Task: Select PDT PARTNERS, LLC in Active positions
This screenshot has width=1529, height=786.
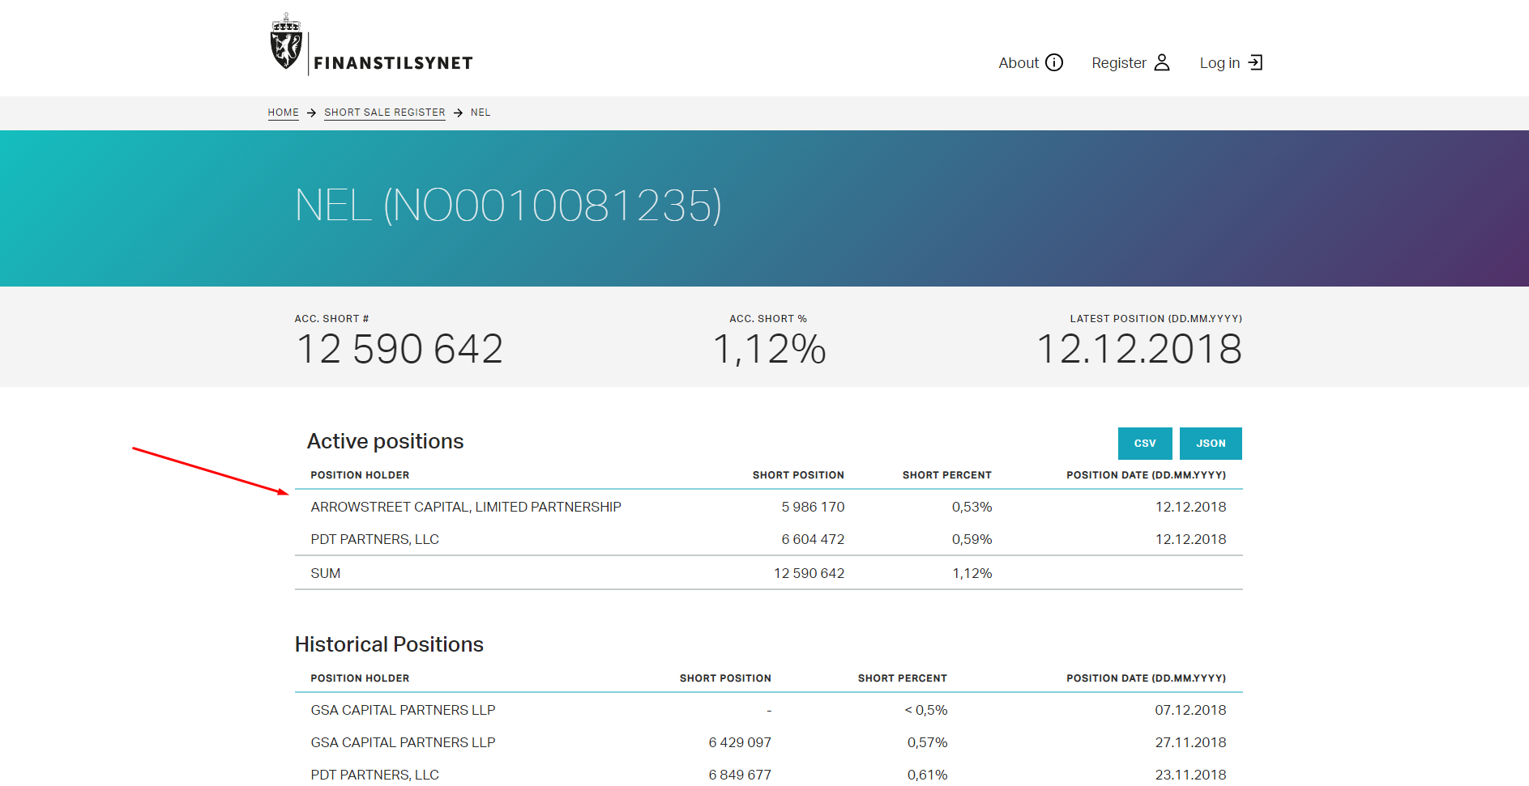Action: (x=769, y=539)
